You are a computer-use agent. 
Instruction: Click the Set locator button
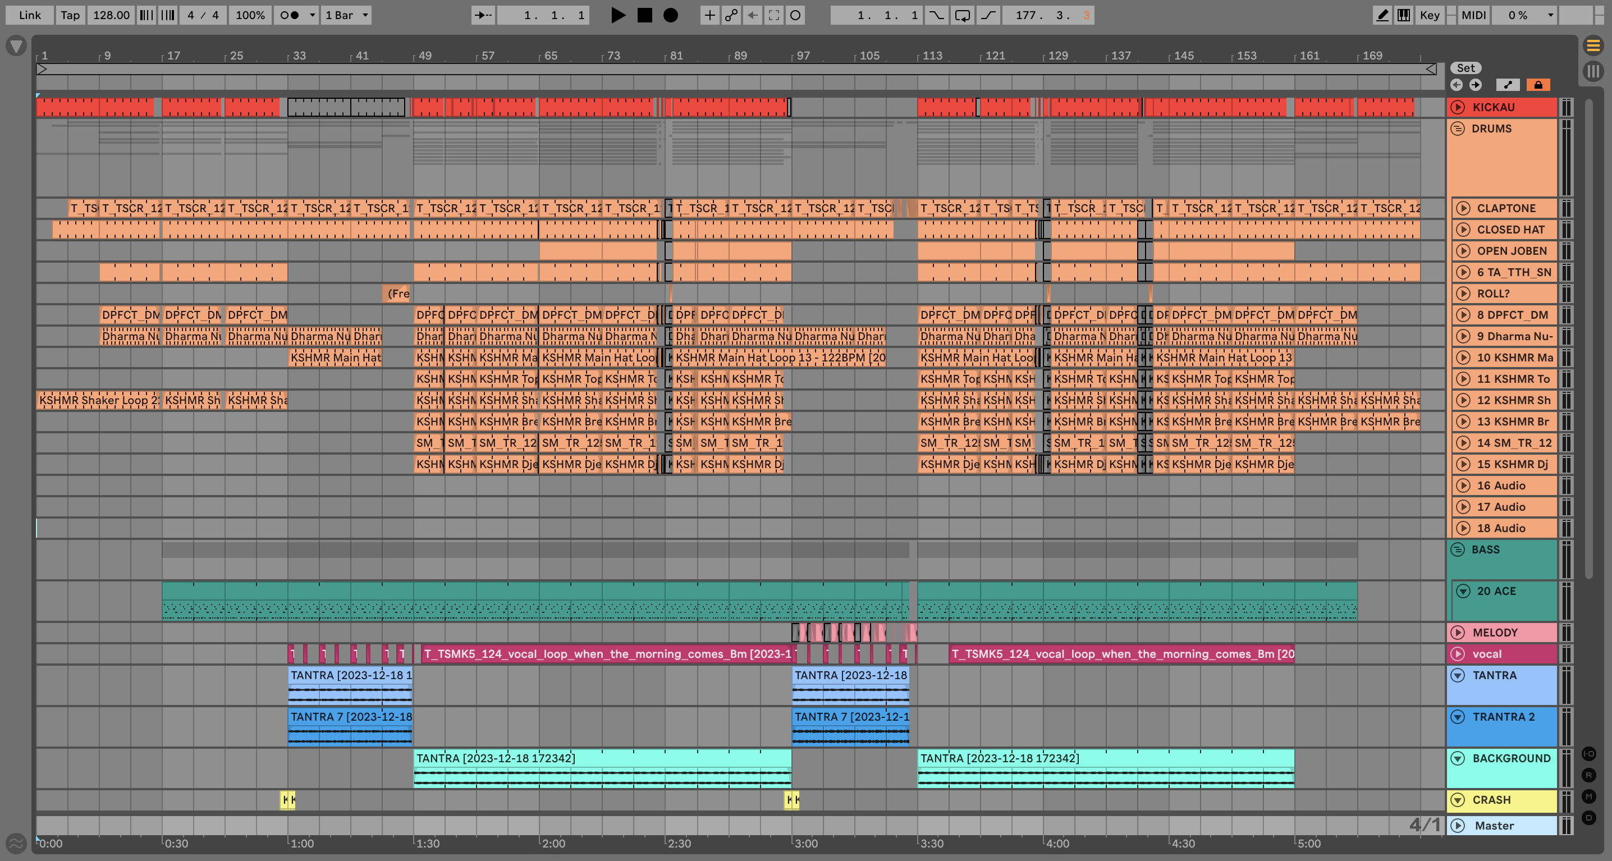pyautogui.click(x=1466, y=68)
